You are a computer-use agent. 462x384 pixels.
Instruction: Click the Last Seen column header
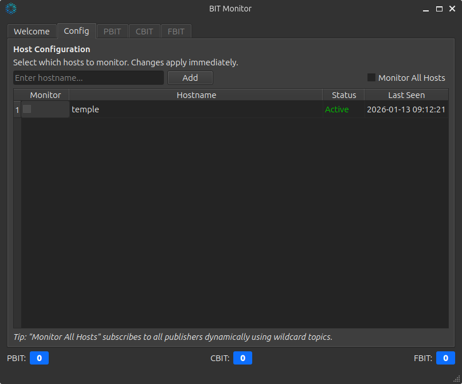[x=406, y=95]
